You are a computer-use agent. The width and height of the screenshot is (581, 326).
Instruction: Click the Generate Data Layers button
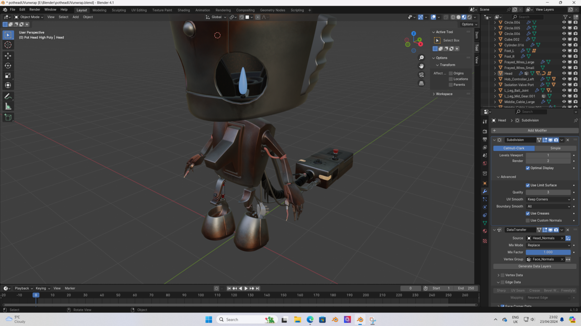[x=534, y=267]
